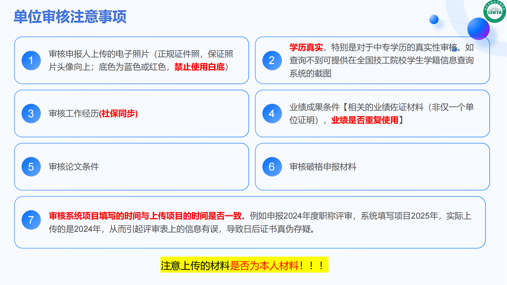
Task: Click the red text 是否为本人材料
Action: click(264, 266)
